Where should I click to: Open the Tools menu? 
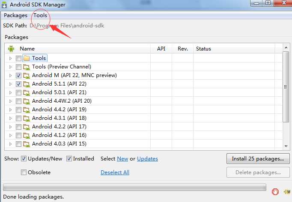(x=40, y=15)
